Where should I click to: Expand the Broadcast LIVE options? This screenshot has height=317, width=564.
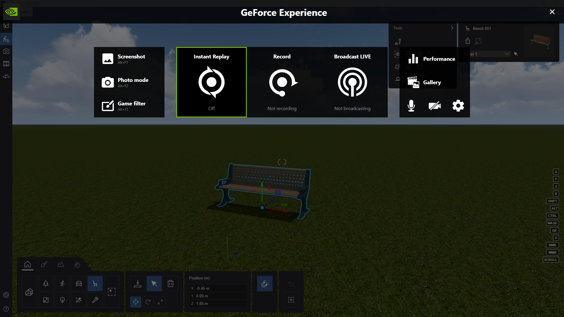click(x=352, y=82)
